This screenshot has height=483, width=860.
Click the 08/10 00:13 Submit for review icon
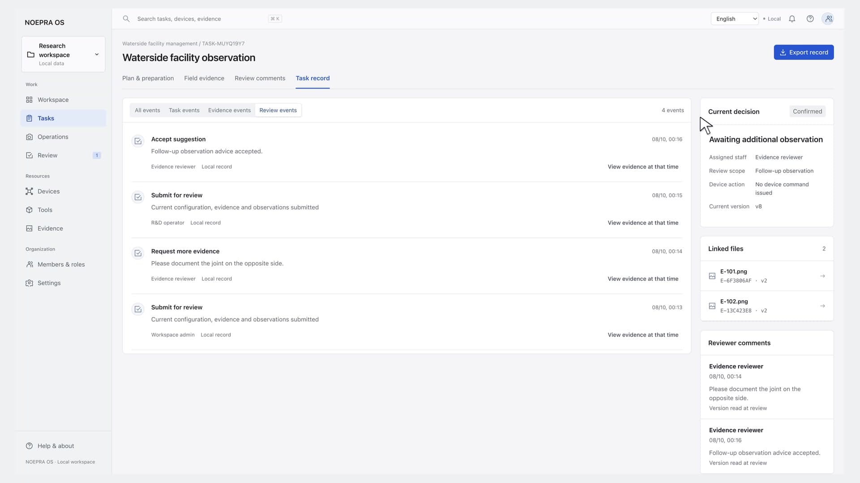point(138,309)
